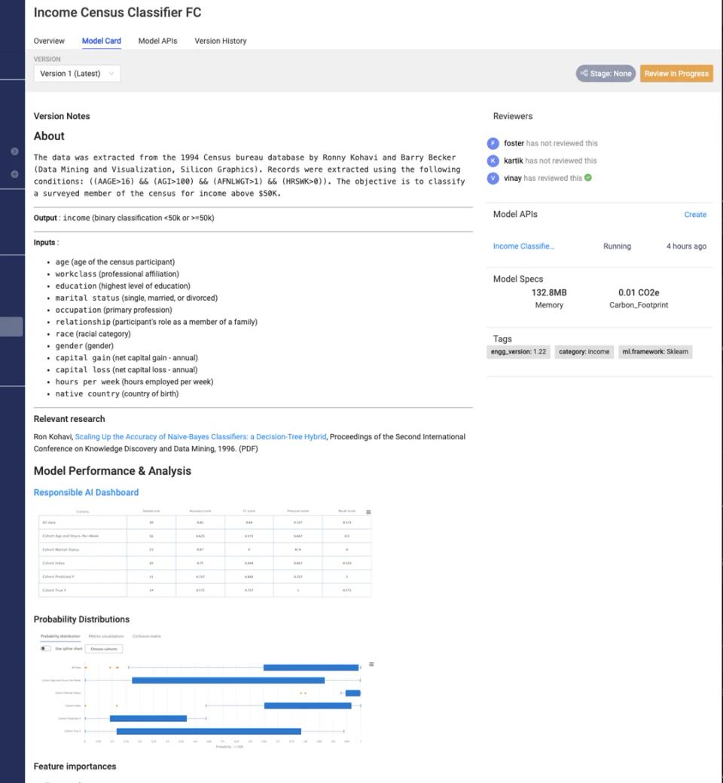
Task: Click the green reviewed checkmark beside vinay
Action: click(588, 178)
